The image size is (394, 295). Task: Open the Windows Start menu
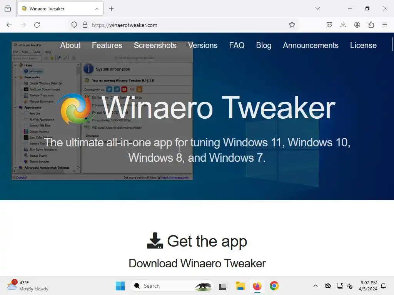(120, 286)
